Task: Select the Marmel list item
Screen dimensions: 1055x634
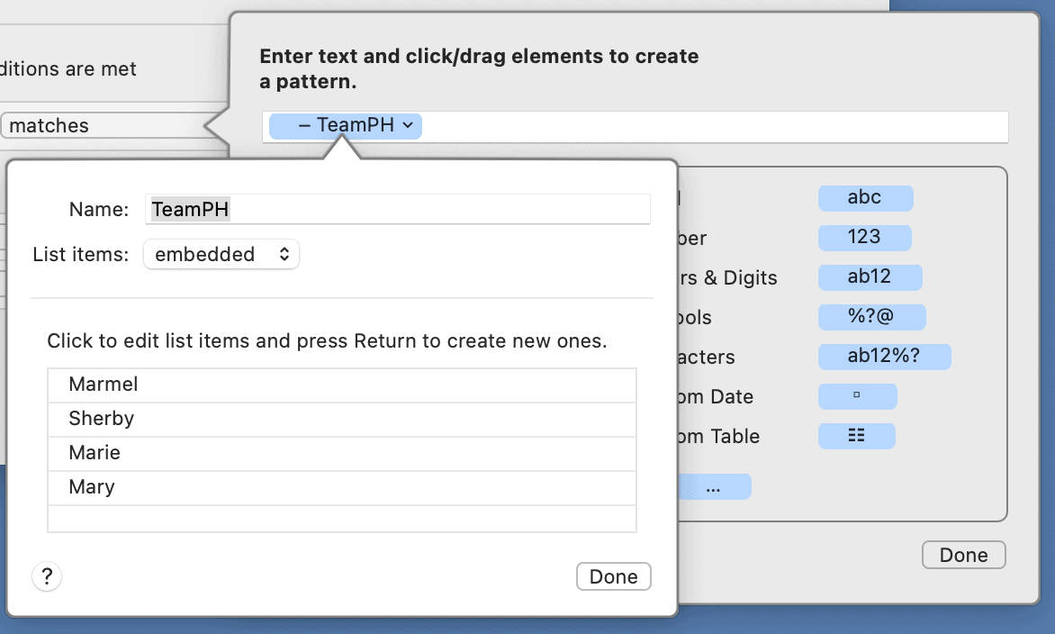Action: click(342, 385)
